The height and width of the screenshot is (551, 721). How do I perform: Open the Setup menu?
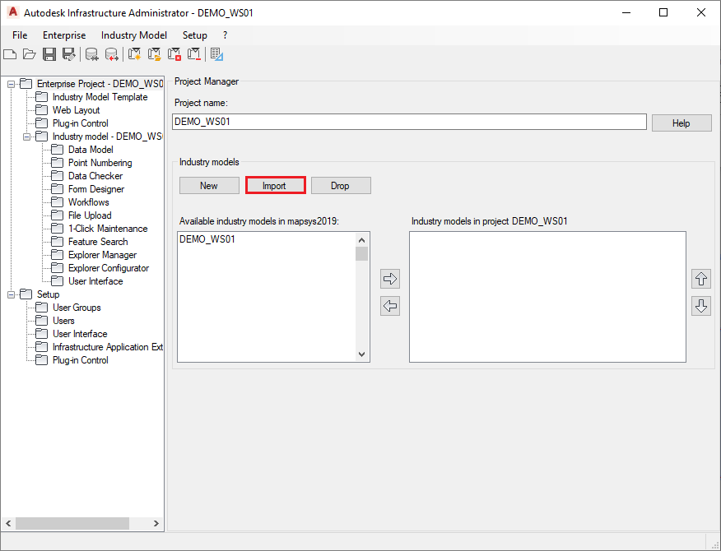(194, 35)
